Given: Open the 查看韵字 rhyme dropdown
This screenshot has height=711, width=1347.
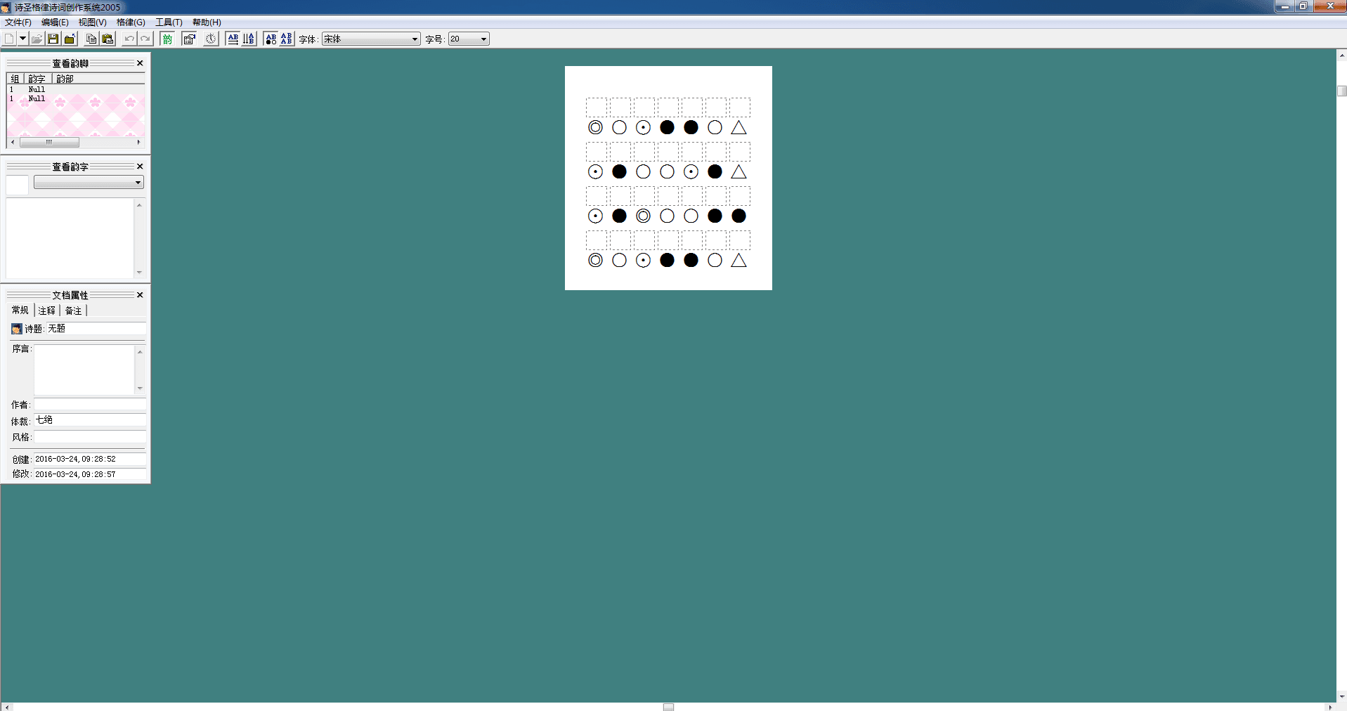Looking at the screenshot, I should [x=89, y=183].
